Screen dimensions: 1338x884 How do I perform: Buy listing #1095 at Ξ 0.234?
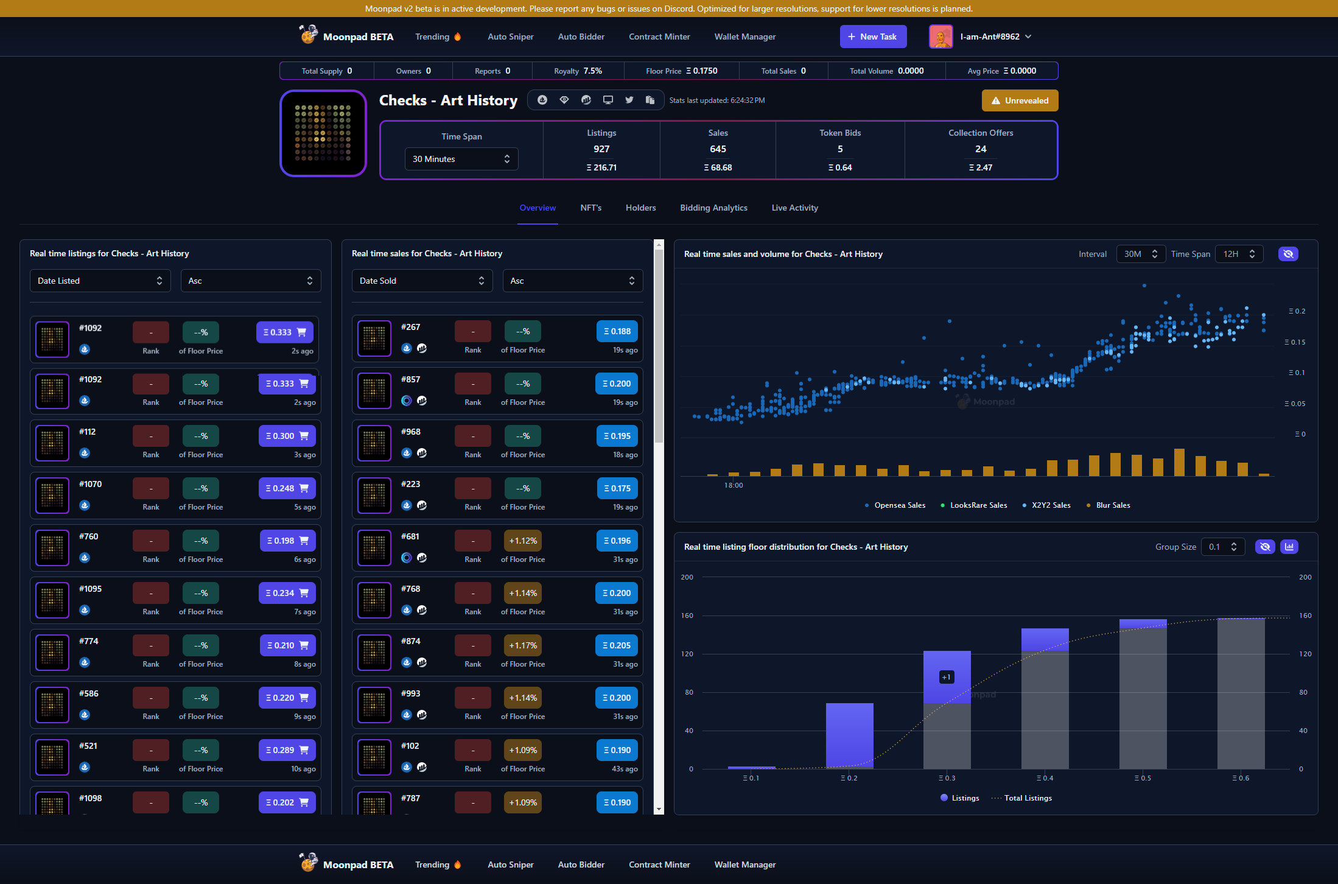287,593
